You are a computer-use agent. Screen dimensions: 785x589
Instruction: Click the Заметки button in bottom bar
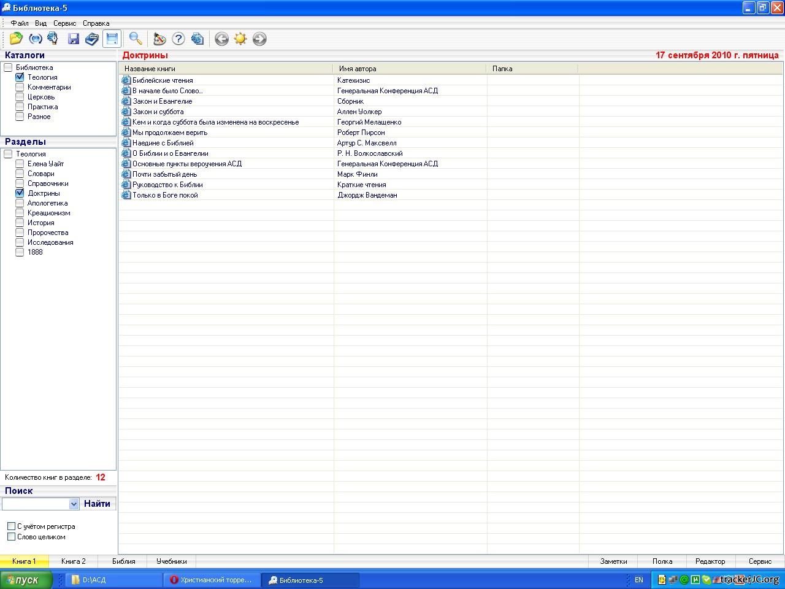point(613,561)
